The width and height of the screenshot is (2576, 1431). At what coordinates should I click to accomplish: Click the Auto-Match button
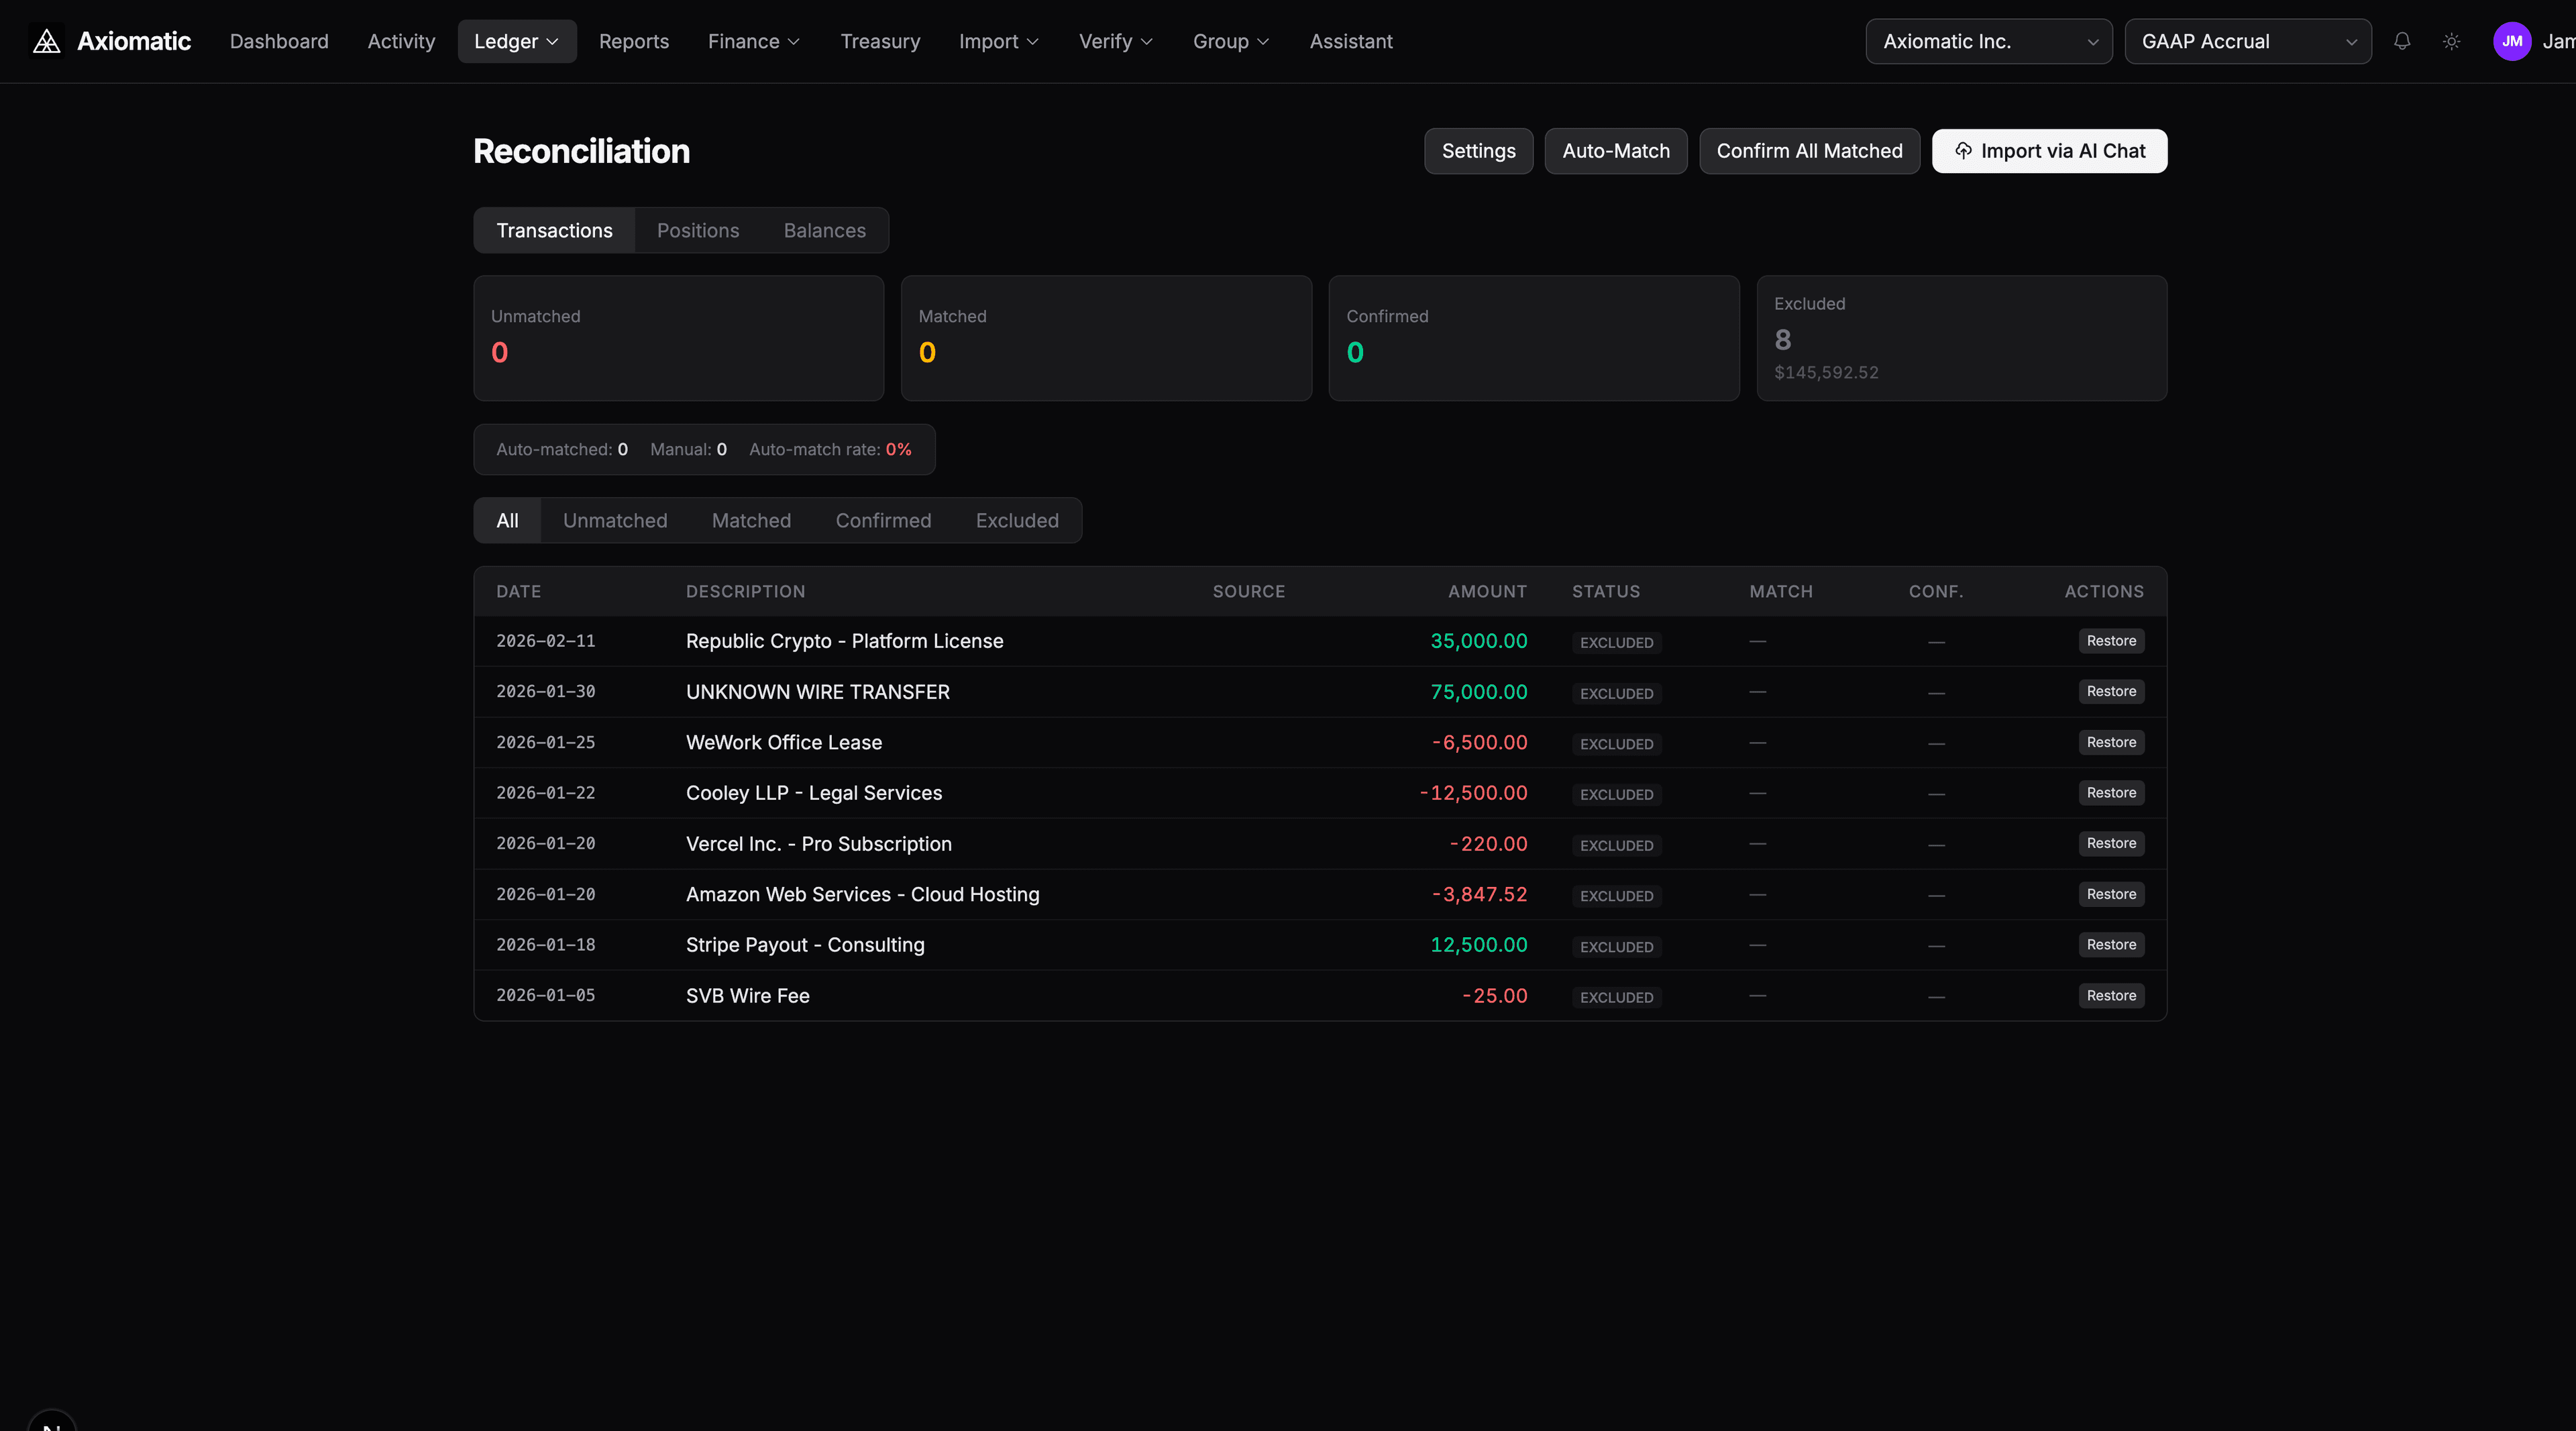1615,151
